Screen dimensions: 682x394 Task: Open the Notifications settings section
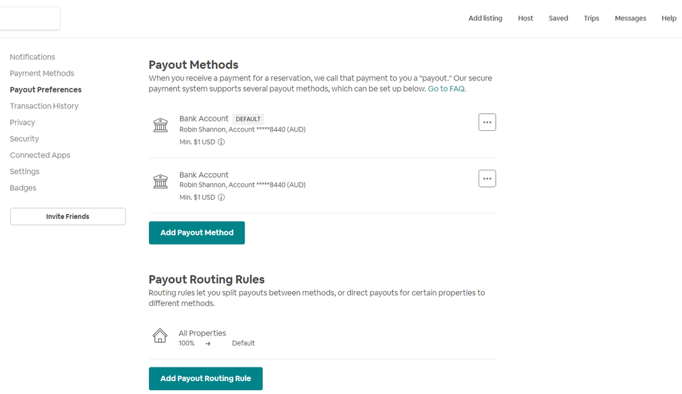pyautogui.click(x=32, y=57)
